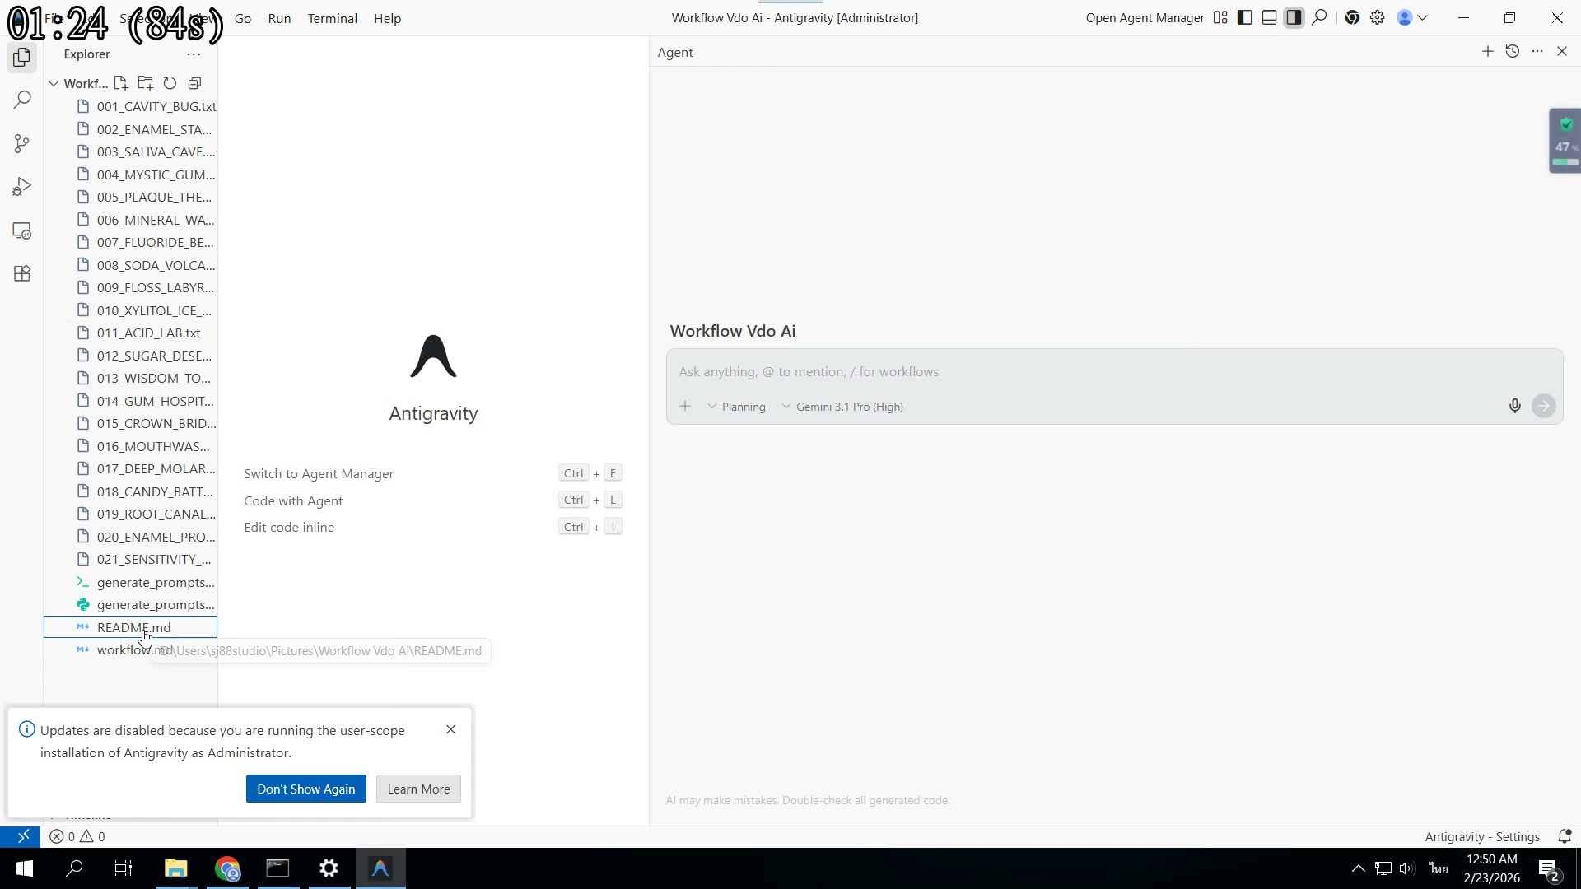Toggle the bottom panel visibility
The height and width of the screenshot is (889, 1581).
pyautogui.click(x=1269, y=17)
